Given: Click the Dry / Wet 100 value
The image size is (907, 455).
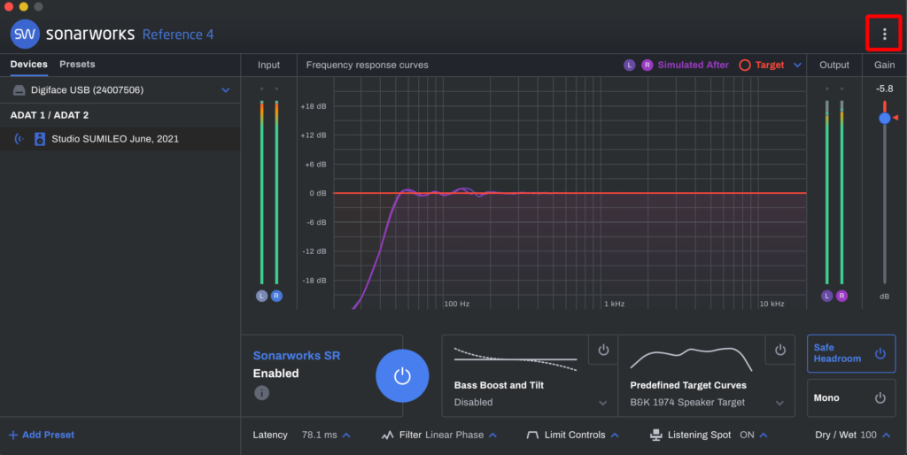Looking at the screenshot, I should (x=868, y=435).
